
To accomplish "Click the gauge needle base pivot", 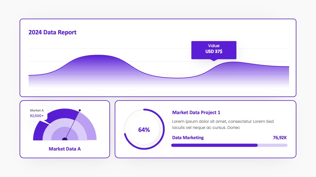I will point(65,139).
